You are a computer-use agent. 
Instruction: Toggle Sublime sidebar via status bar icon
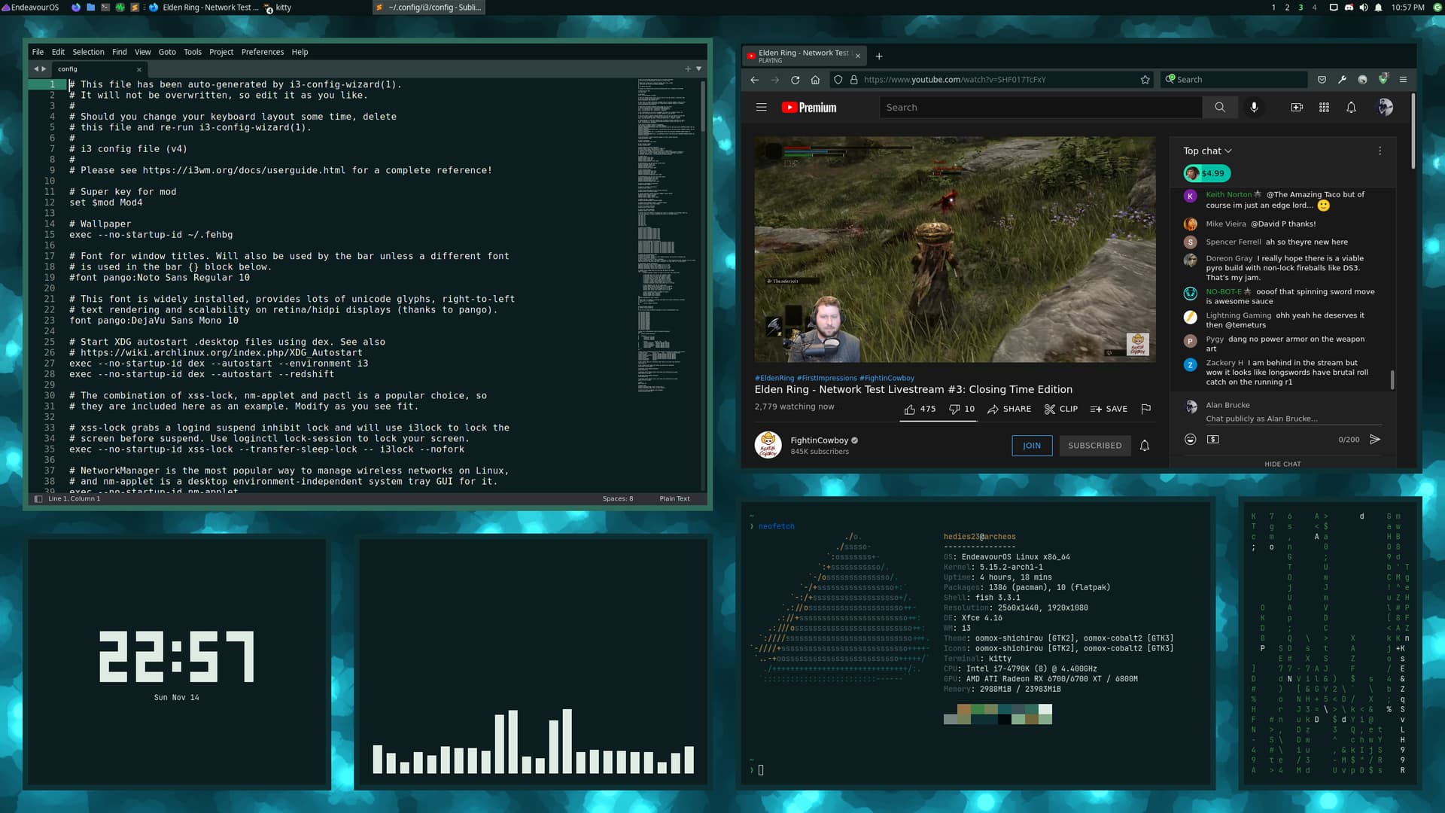tap(38, 498)
